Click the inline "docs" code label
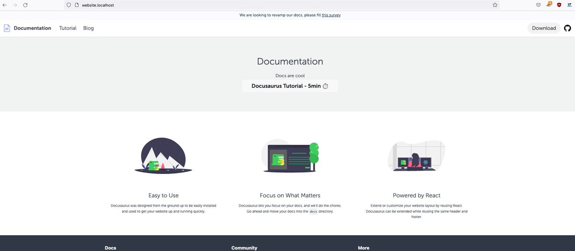 [313, 211]
